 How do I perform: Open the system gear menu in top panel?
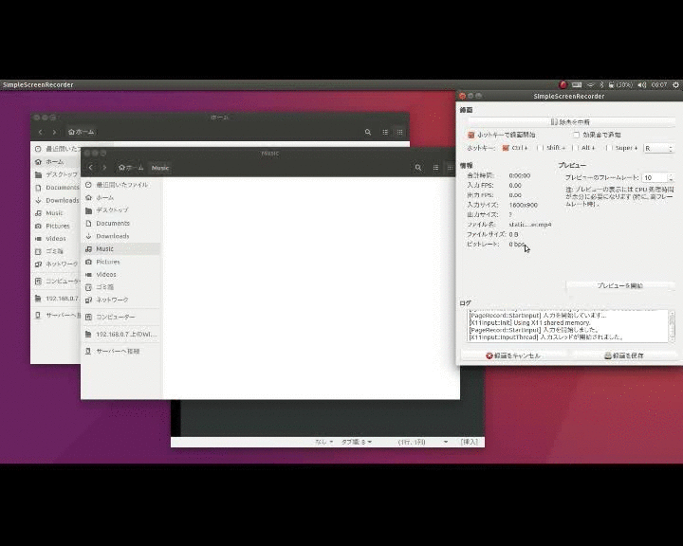click(675, 85)
